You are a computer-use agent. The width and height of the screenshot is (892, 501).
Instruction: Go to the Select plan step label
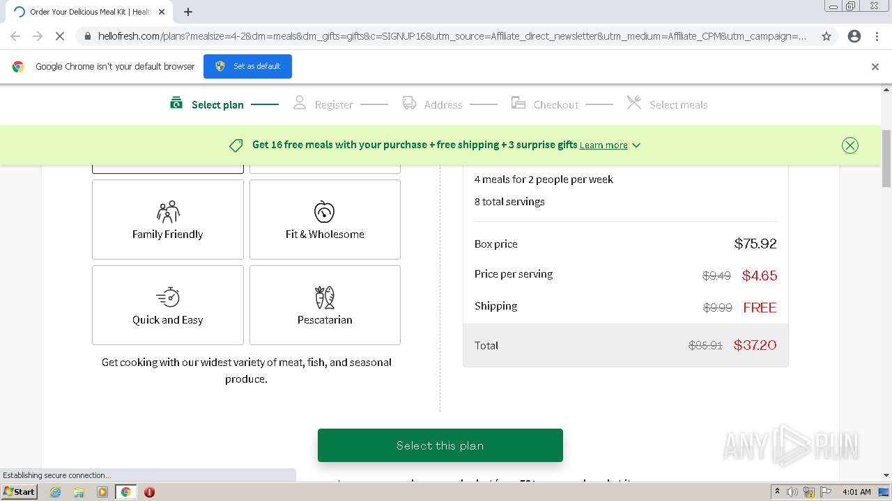point(217,105)
